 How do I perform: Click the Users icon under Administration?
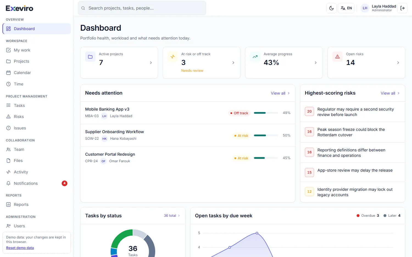point(9,226)
